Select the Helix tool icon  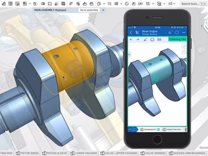[116, 4]
